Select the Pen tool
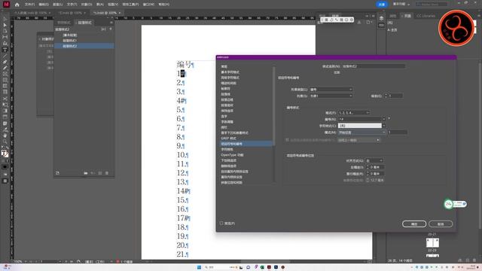 pyautogui.click(x=5, y=62)
